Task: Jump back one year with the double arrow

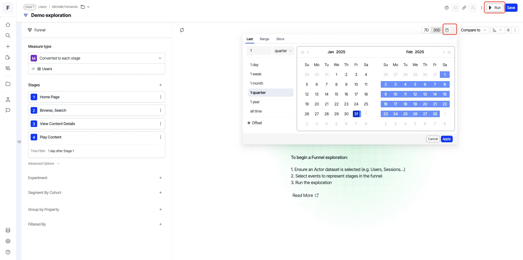Action: point(303,52)
